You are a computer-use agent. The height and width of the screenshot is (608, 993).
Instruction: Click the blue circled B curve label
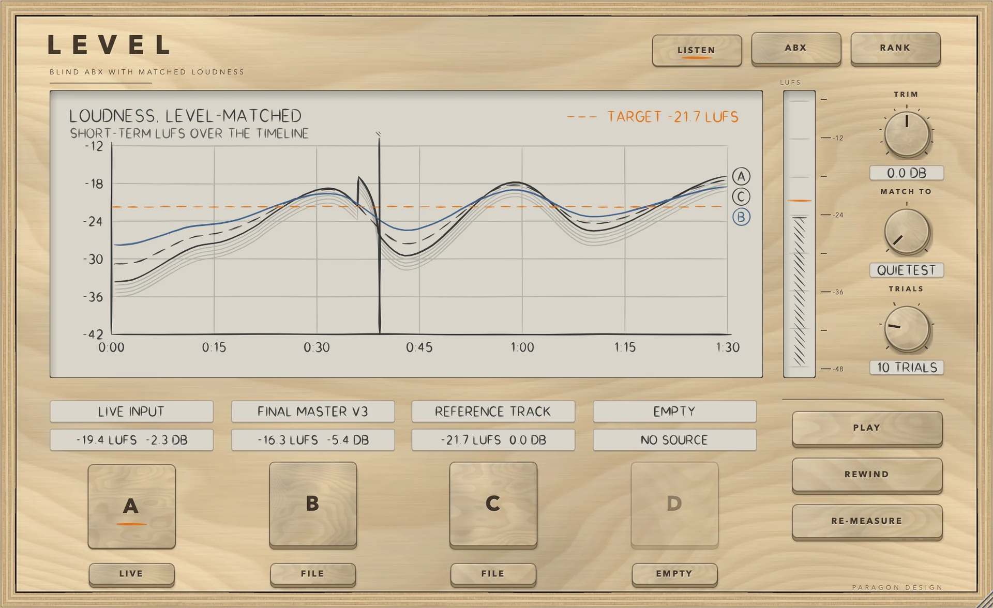[741, 217]
